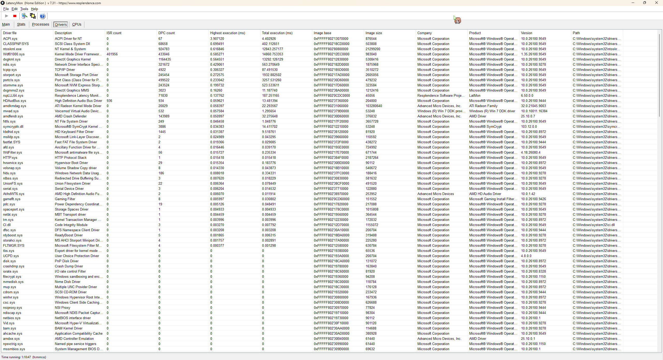663x360 pixels.
Task: Select the mssmbios.sys driver row
Action: click(312, 349)
